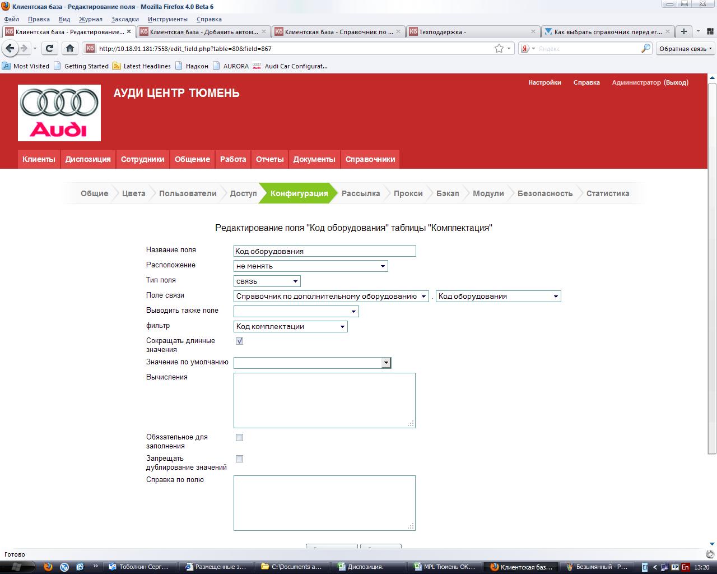This screenshot has height=574, width=717.
Task: Open the Тип поля dropdown
Action: [x=267, y=281]
